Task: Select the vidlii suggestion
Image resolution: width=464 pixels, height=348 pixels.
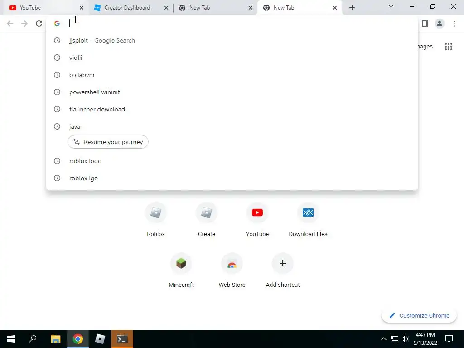Action: click(x=232, y=58)
